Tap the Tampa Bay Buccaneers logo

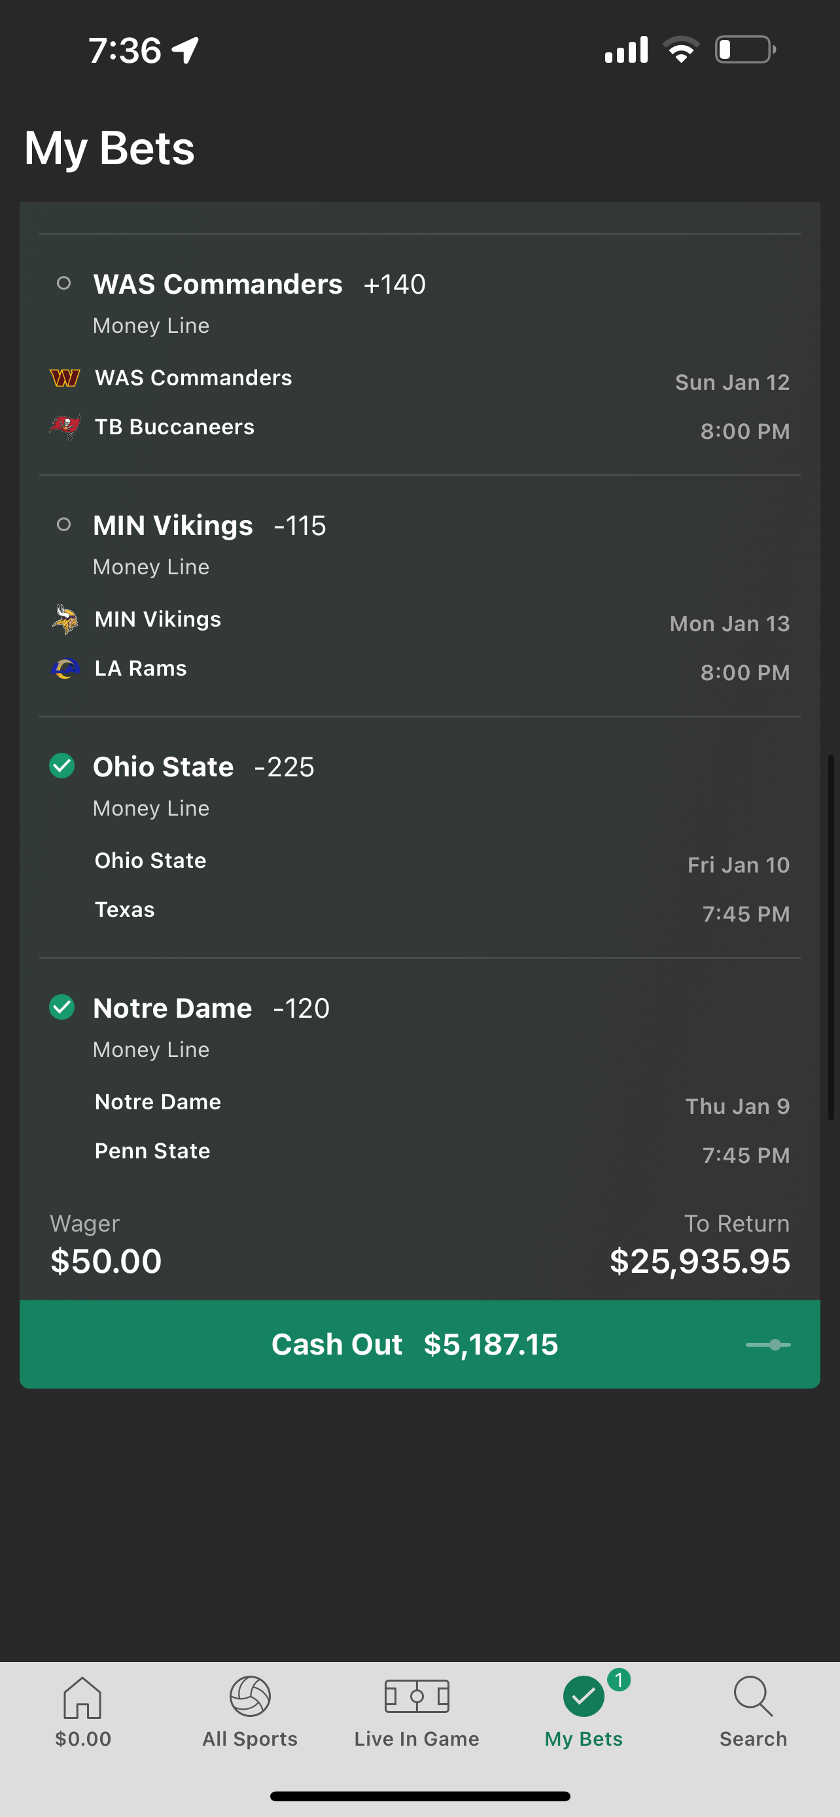point(65,426)
